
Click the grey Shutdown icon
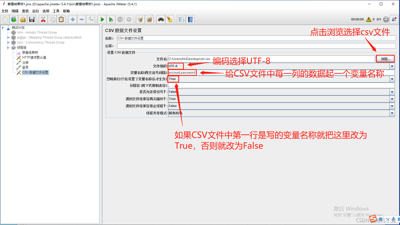[x=129, y=19]
